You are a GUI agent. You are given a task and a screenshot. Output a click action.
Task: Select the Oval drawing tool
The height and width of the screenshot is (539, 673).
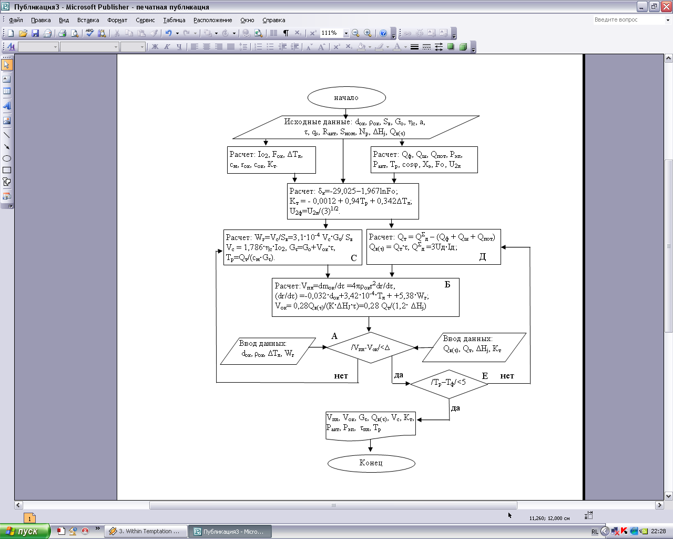[x=7, y=158]
